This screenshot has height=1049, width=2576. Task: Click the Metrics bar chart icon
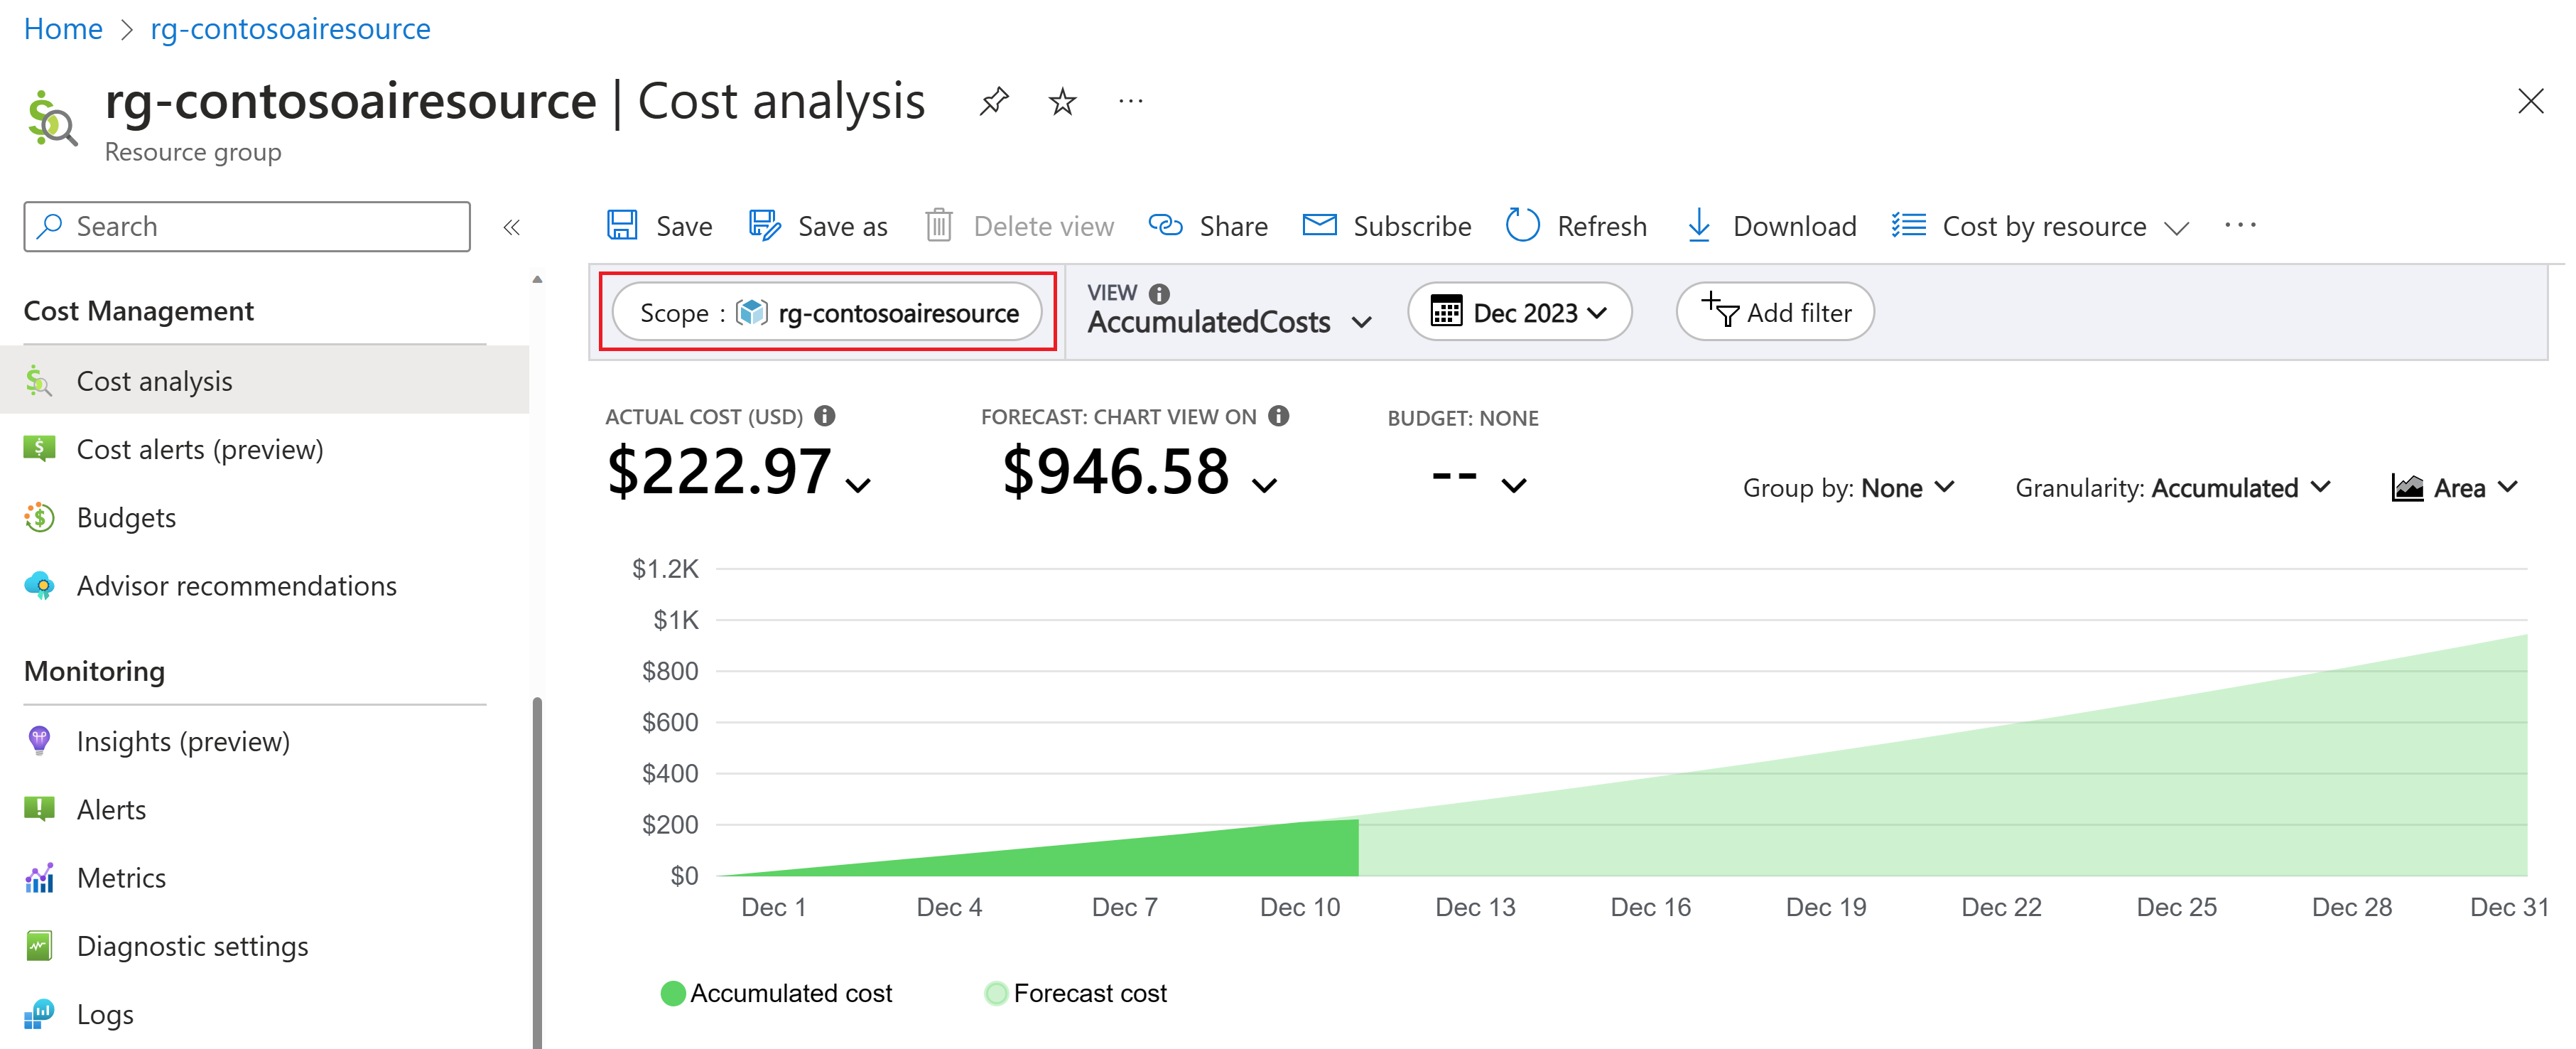[39, 877]
